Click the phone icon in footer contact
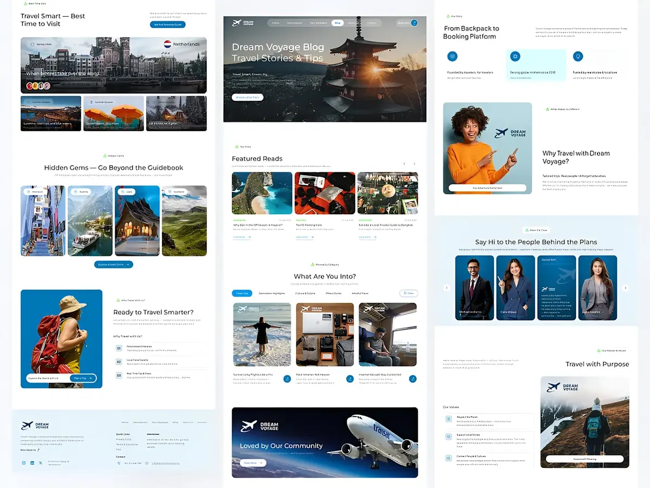This screenshot has width=650, height=488. click(119, 463)
